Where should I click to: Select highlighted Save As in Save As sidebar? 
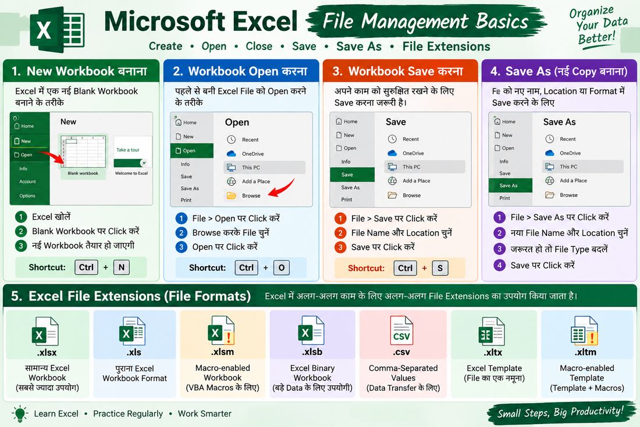[x=510, y=185]
